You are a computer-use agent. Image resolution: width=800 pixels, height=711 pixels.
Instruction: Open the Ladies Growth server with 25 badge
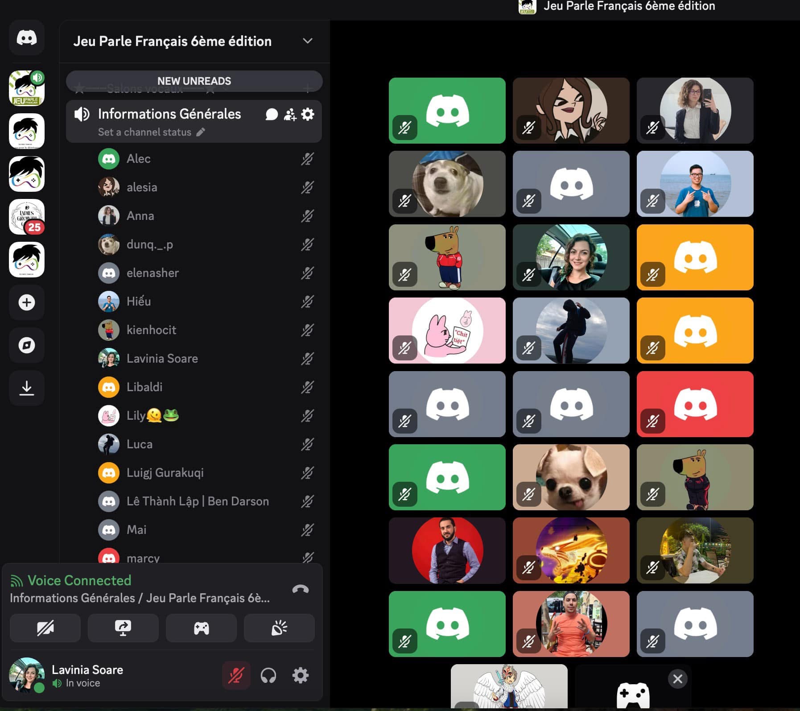[x=27, y=217]
